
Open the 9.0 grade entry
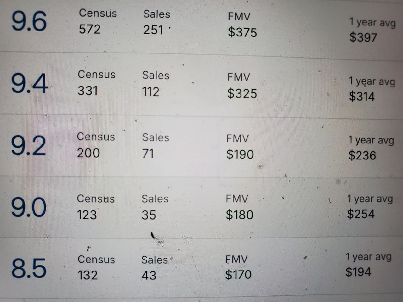[x=201, y=208]
